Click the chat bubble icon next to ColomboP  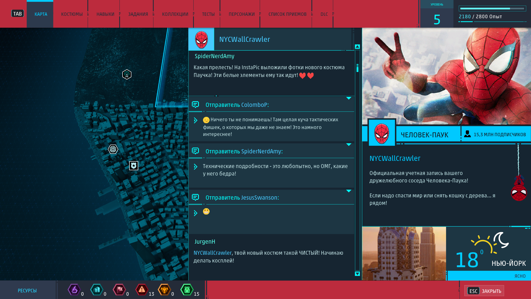[195, 105]
